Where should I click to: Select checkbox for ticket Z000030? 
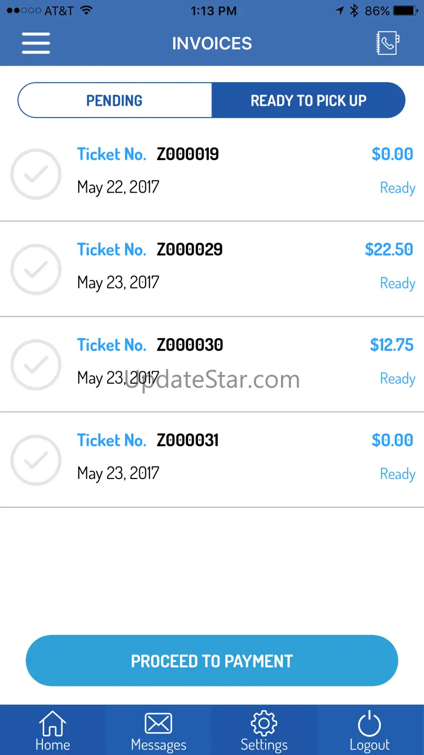(36, 365)
